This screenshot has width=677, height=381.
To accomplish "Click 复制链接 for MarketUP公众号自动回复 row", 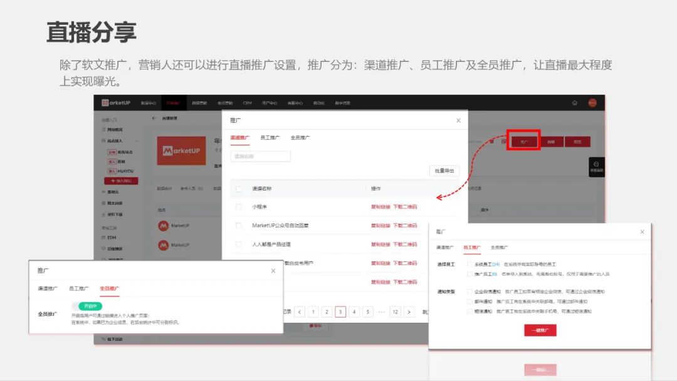I will [x=380, y=226].
